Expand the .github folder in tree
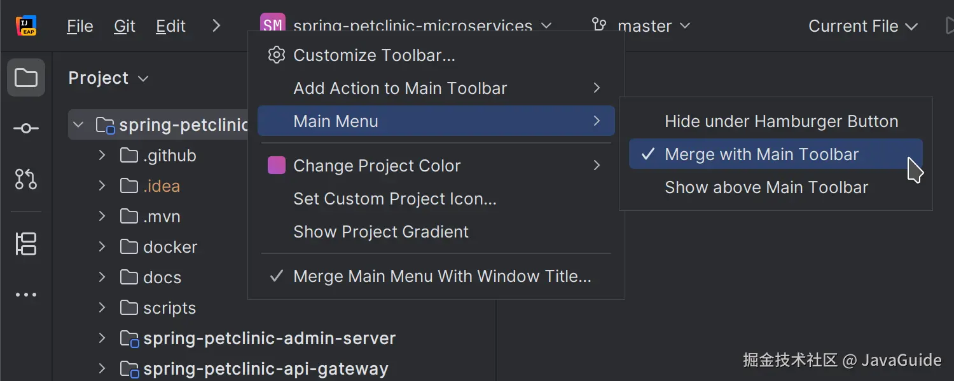The image size is (954, 381). click(x=102, y=156)
